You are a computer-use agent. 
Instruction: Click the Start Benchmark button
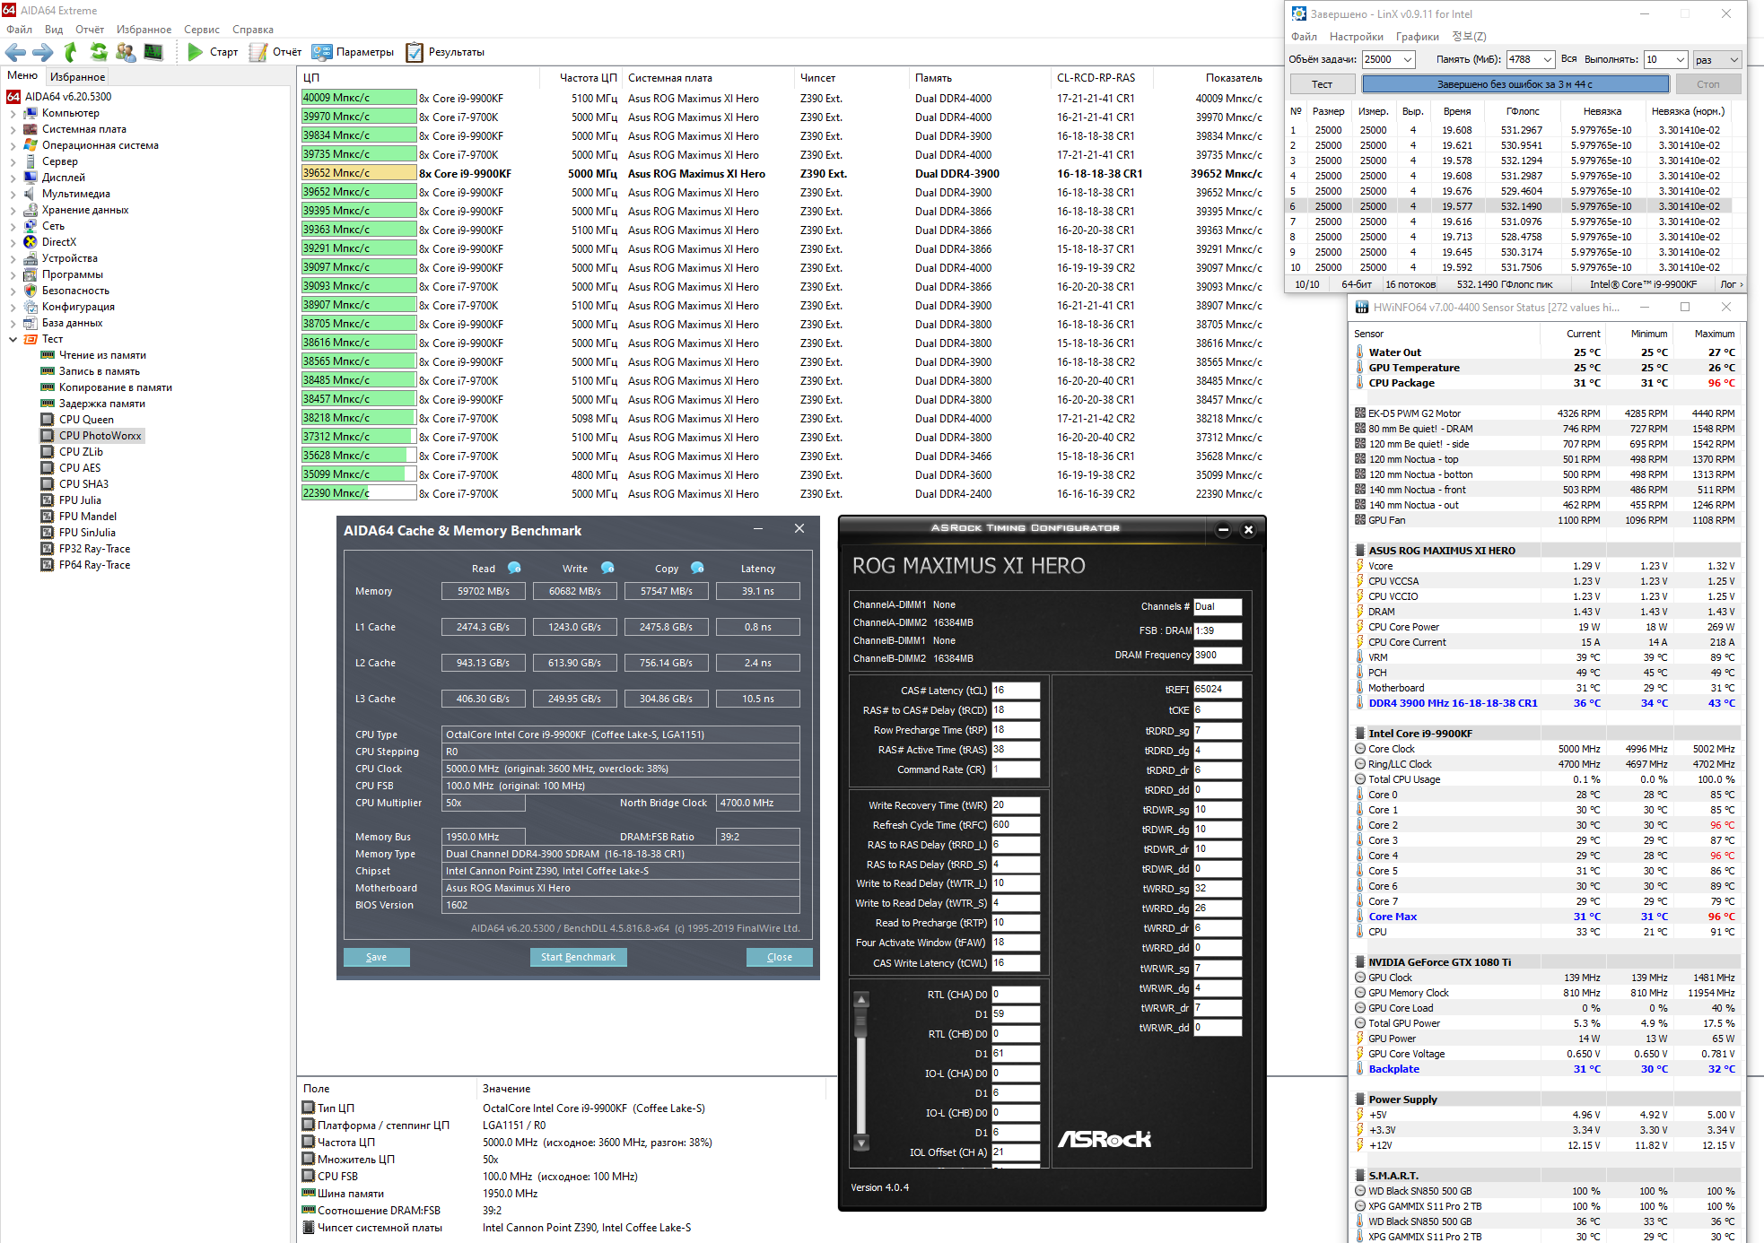click(578, 957)
